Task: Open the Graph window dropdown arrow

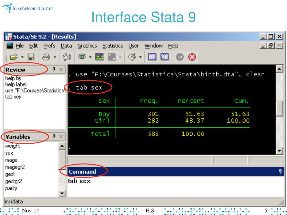Action: [x=120, y=57]
